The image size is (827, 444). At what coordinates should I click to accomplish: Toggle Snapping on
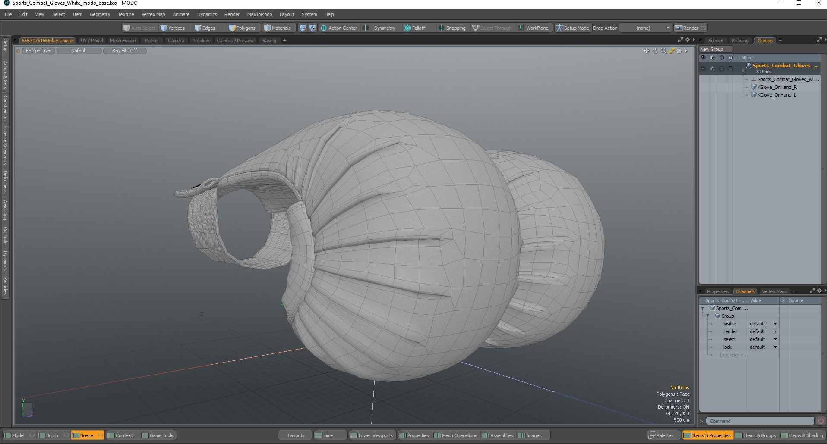click(451, 28)
